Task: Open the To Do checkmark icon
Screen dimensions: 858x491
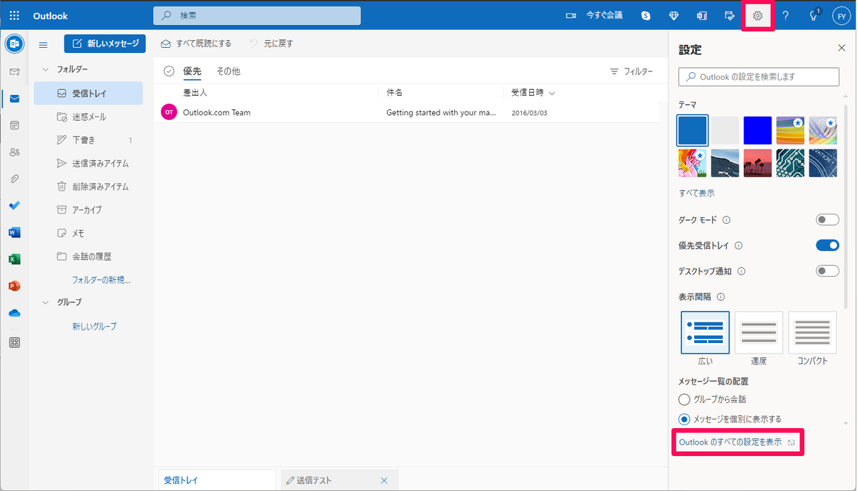Action: pos(14,205)
